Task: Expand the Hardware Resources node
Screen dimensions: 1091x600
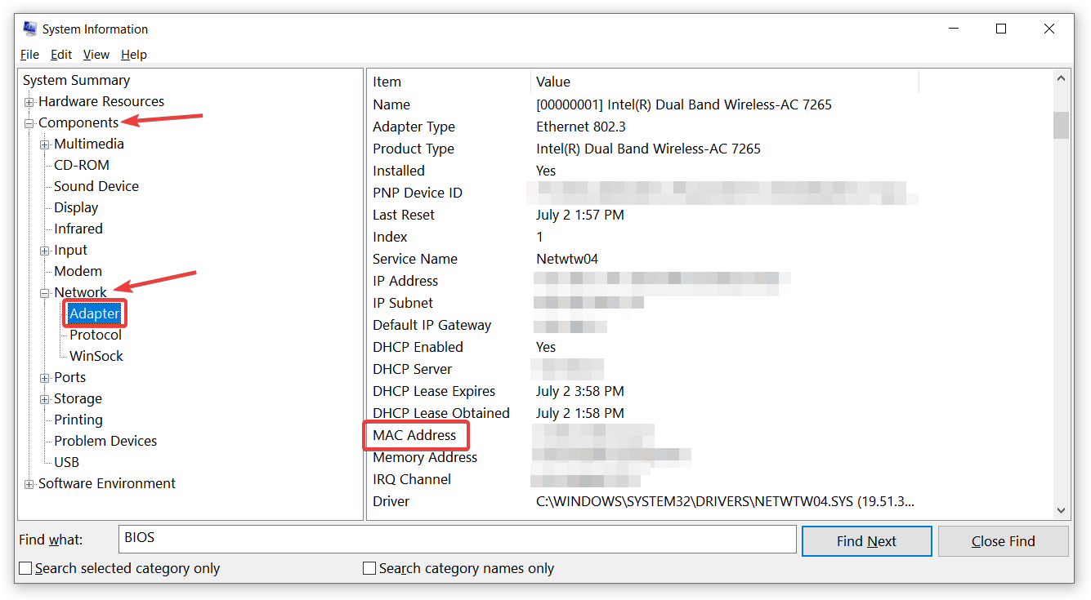Action: click(29, 102)
